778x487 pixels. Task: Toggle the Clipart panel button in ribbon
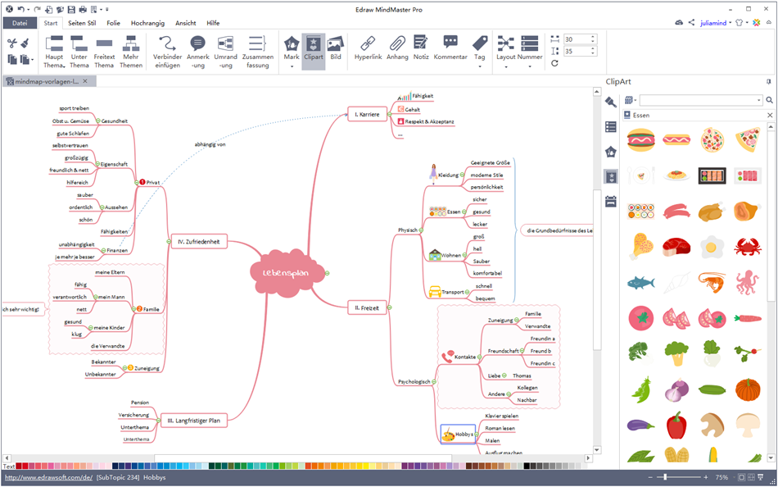(313, 48)
